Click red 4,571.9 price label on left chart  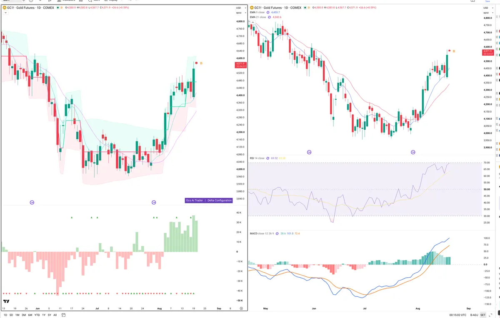click(x=241, y=65)
